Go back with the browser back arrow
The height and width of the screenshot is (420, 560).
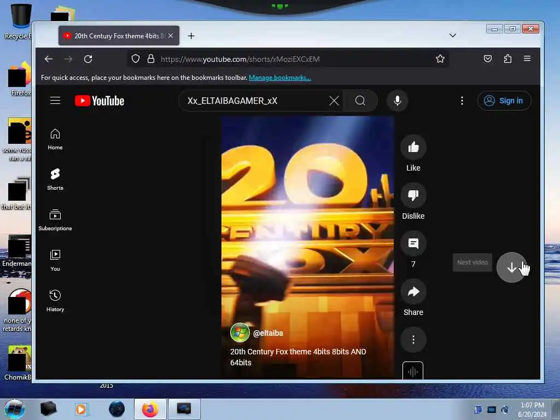coord(49,59)
